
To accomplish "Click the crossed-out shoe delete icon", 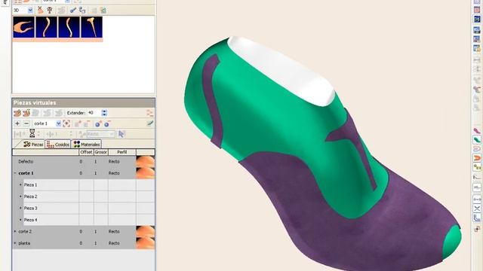I will [40, 10].
